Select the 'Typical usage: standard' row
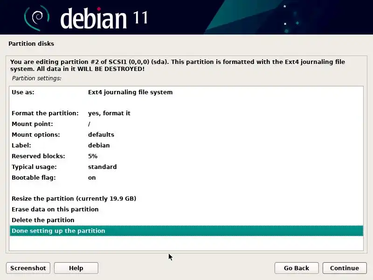The width and height of the screenshot is (373, 280). (186, 167)
